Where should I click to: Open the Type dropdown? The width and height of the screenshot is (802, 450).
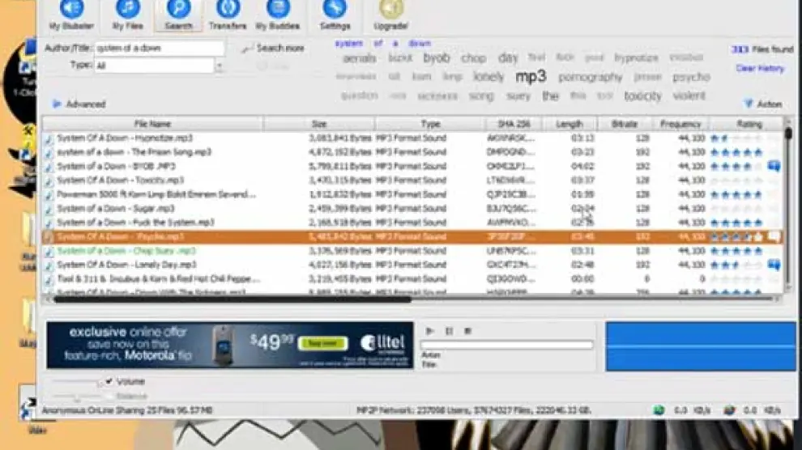[219, 66]
